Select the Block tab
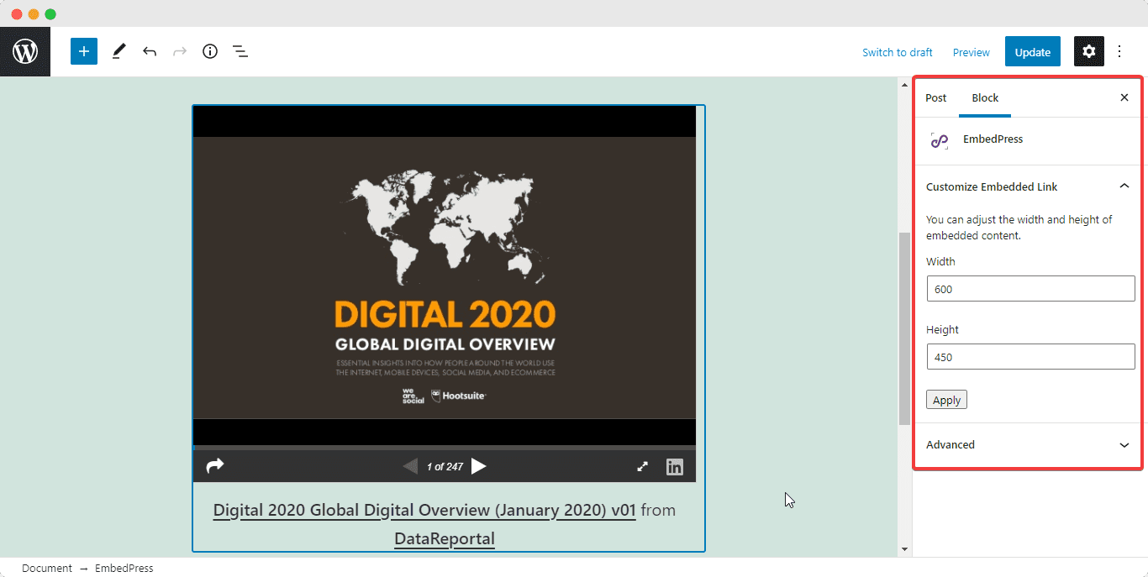Viewport: 1148px width, 577px height. 985,98
